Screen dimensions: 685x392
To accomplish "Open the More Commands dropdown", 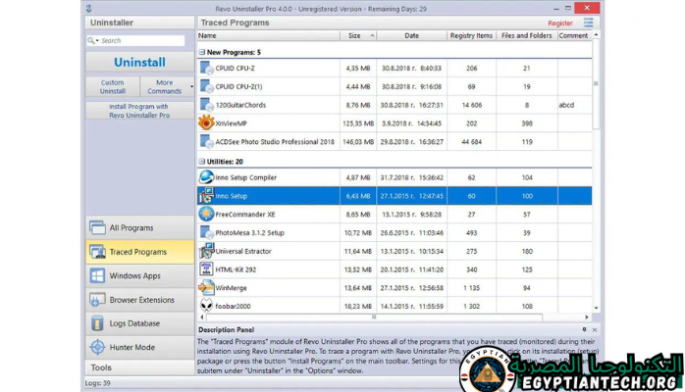I will [x=164, y=86].
